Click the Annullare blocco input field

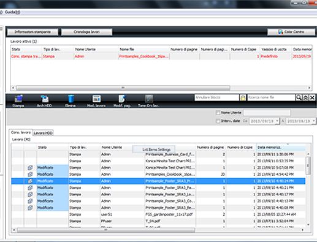216,97
